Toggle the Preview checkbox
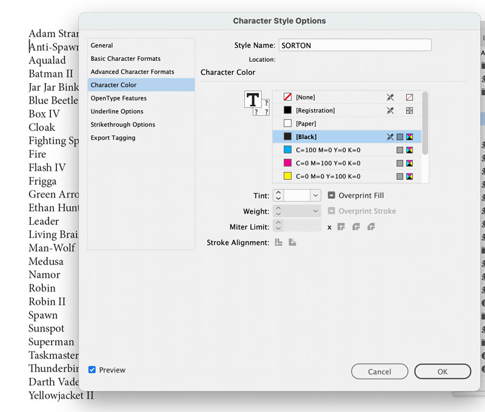The image size is (485, 412). 92,370
